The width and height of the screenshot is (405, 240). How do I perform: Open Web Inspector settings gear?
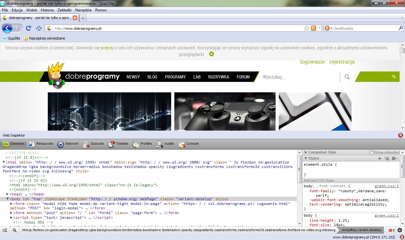(x=400, y=230)
